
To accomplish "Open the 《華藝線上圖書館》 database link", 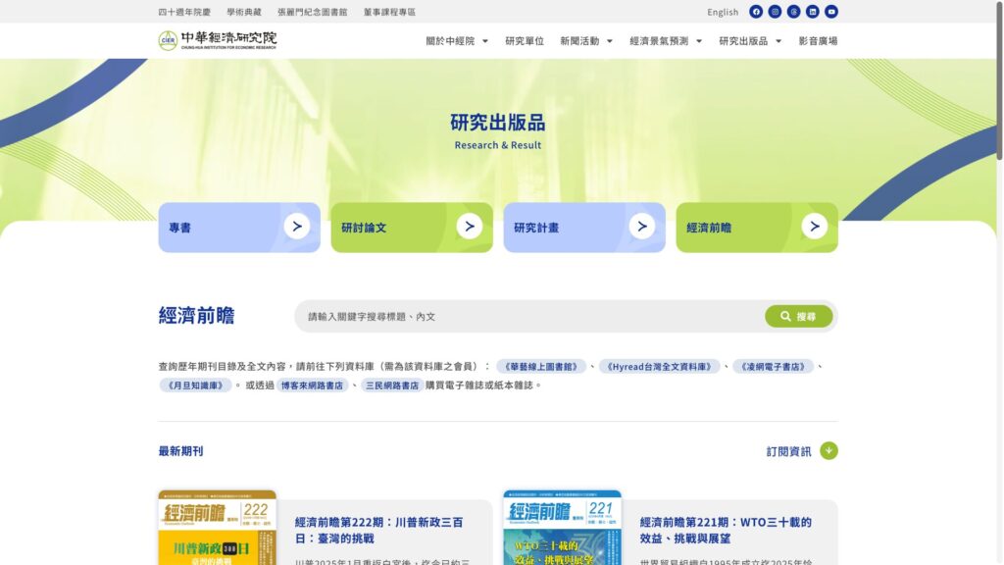I will click(541, 366).
